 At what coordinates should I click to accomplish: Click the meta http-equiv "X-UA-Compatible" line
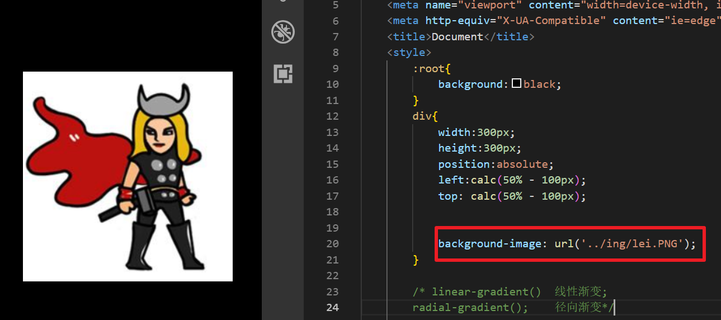click(x=554, y=21)
